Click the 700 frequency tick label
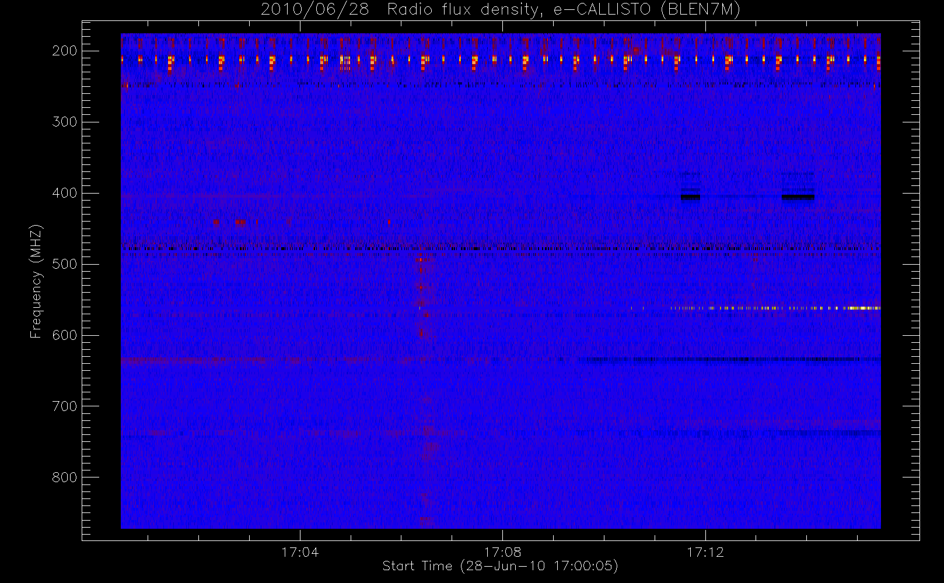Image resolution: width=944 pixels, height=583 pixels. coord(64,406)
